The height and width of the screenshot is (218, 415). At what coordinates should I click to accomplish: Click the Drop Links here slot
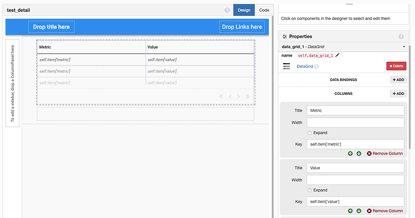pos(242,27)
